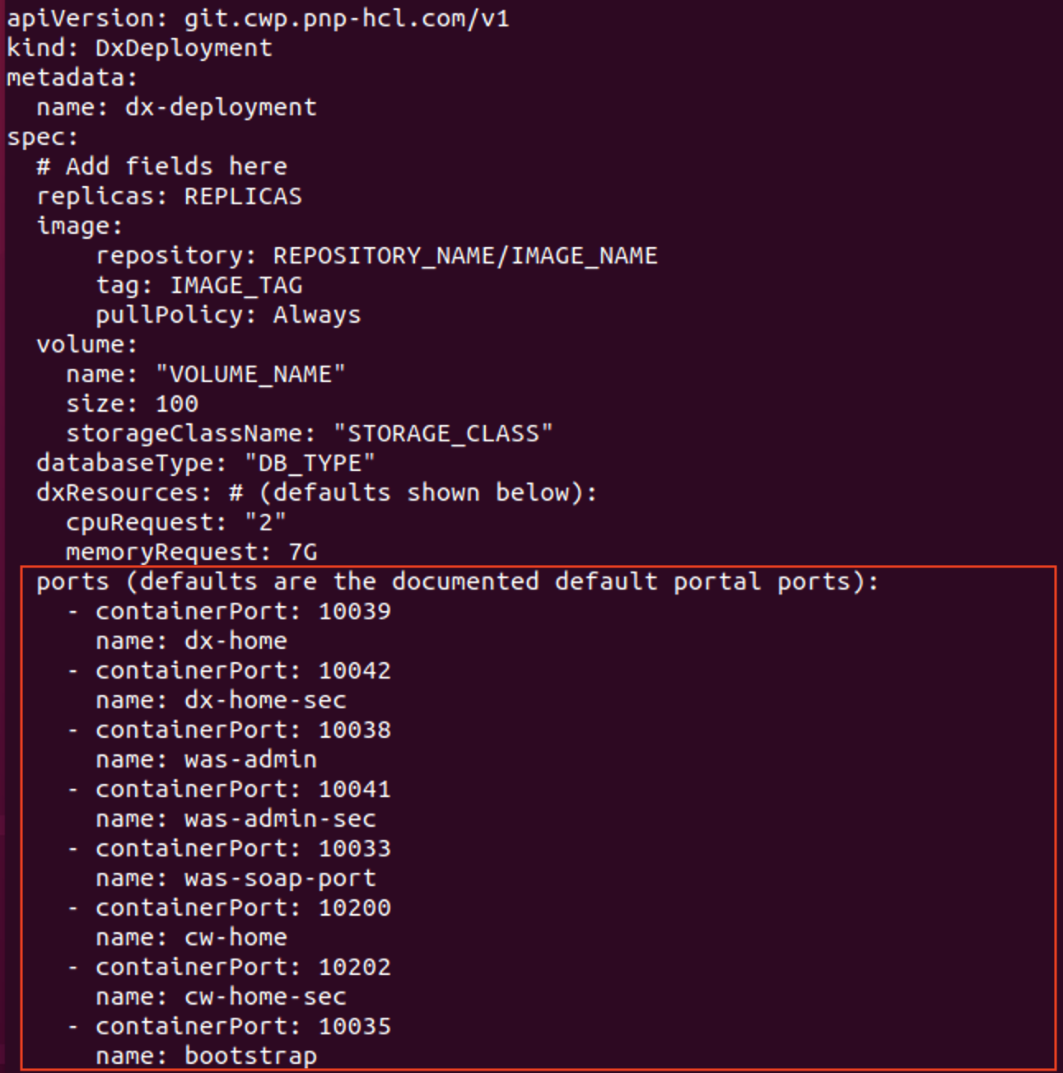Place cursor on dx-deployment metadata name
Viewport: 1063px width, 1073px height.
(x=220, y=107)
